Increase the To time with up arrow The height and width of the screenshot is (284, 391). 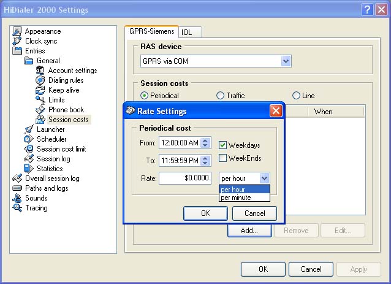pyautogui.click(x=205, y=158)
